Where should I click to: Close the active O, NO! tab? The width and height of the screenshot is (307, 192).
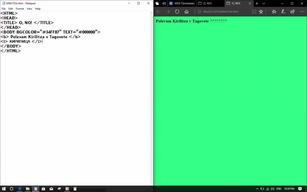(x=250, y=3)
